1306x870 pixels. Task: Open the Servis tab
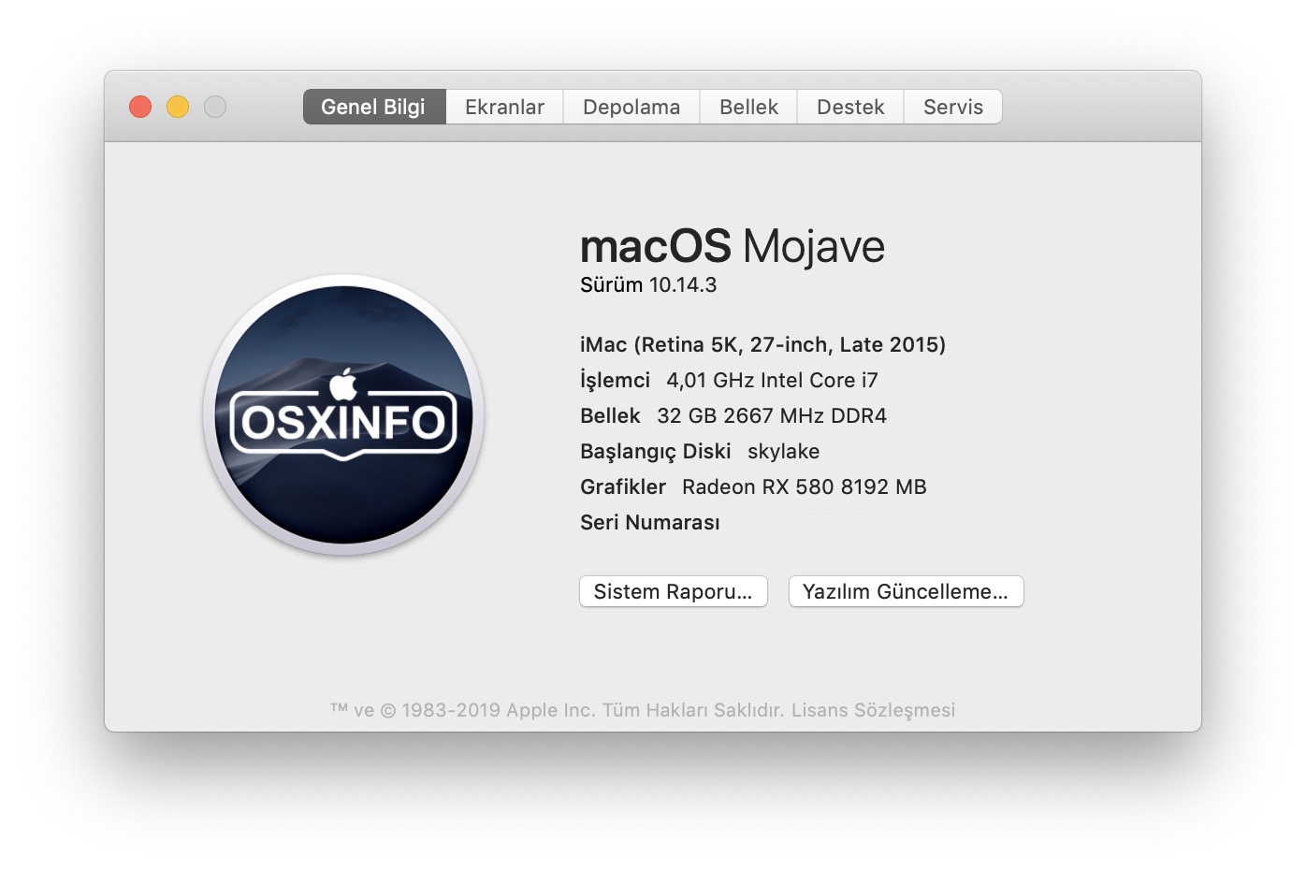[x=952, y=107]
